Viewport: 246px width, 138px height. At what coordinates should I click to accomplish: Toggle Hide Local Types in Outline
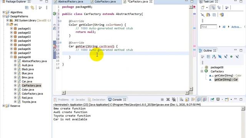237,57
